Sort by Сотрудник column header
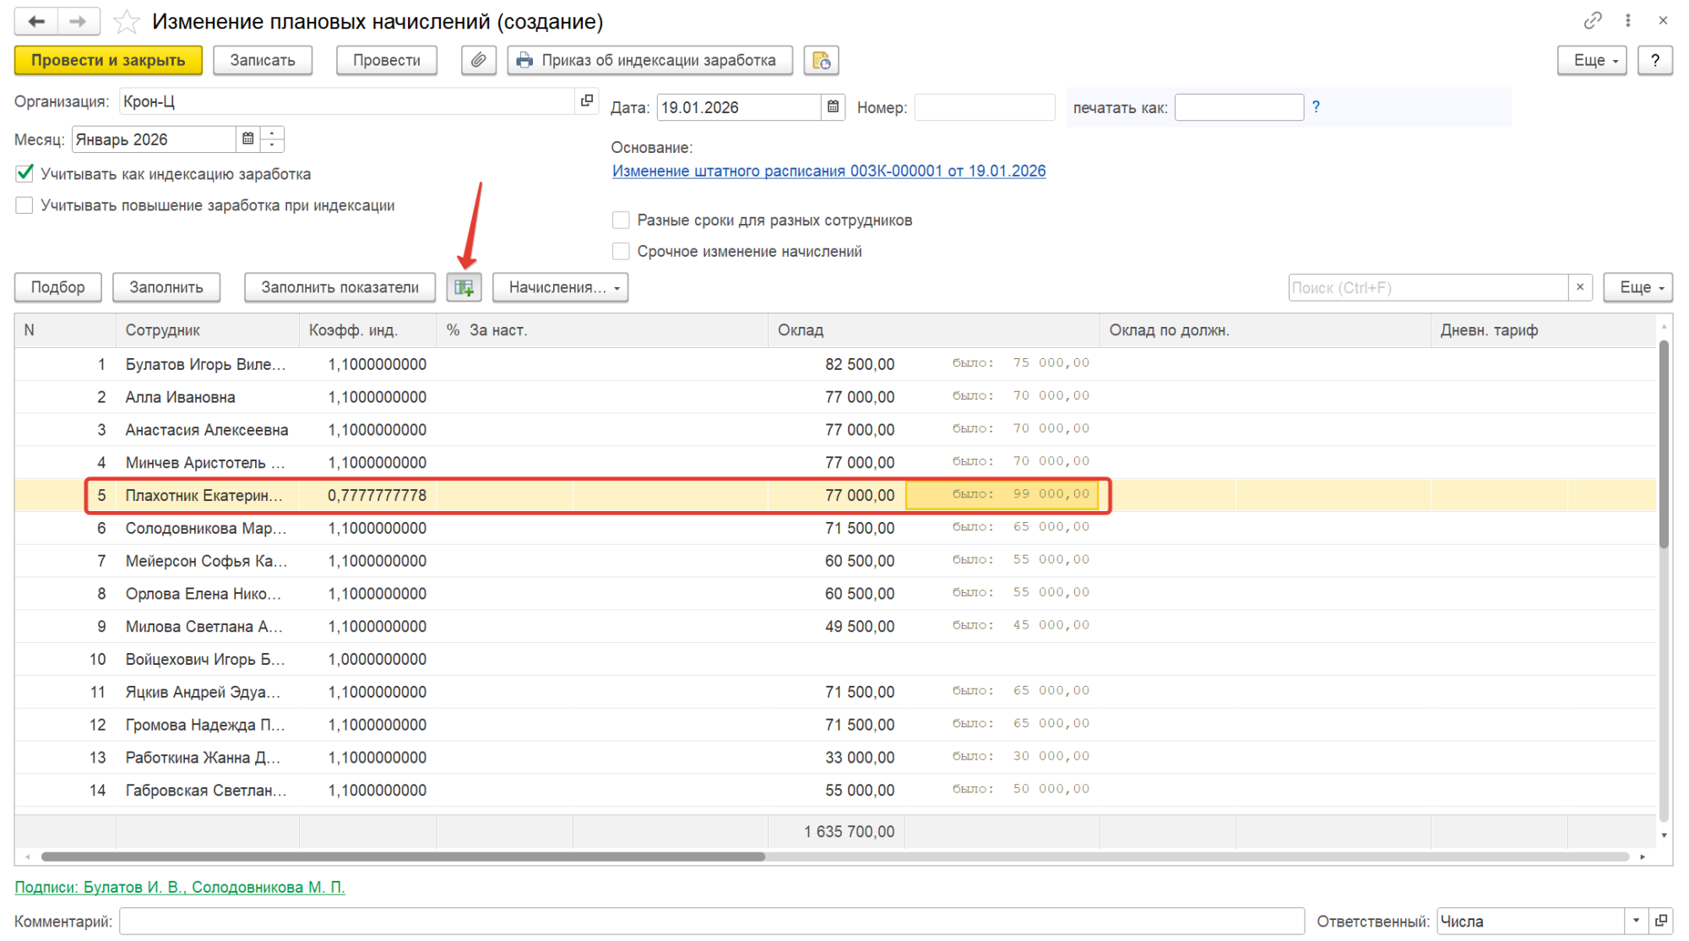 tap(163, 330)
